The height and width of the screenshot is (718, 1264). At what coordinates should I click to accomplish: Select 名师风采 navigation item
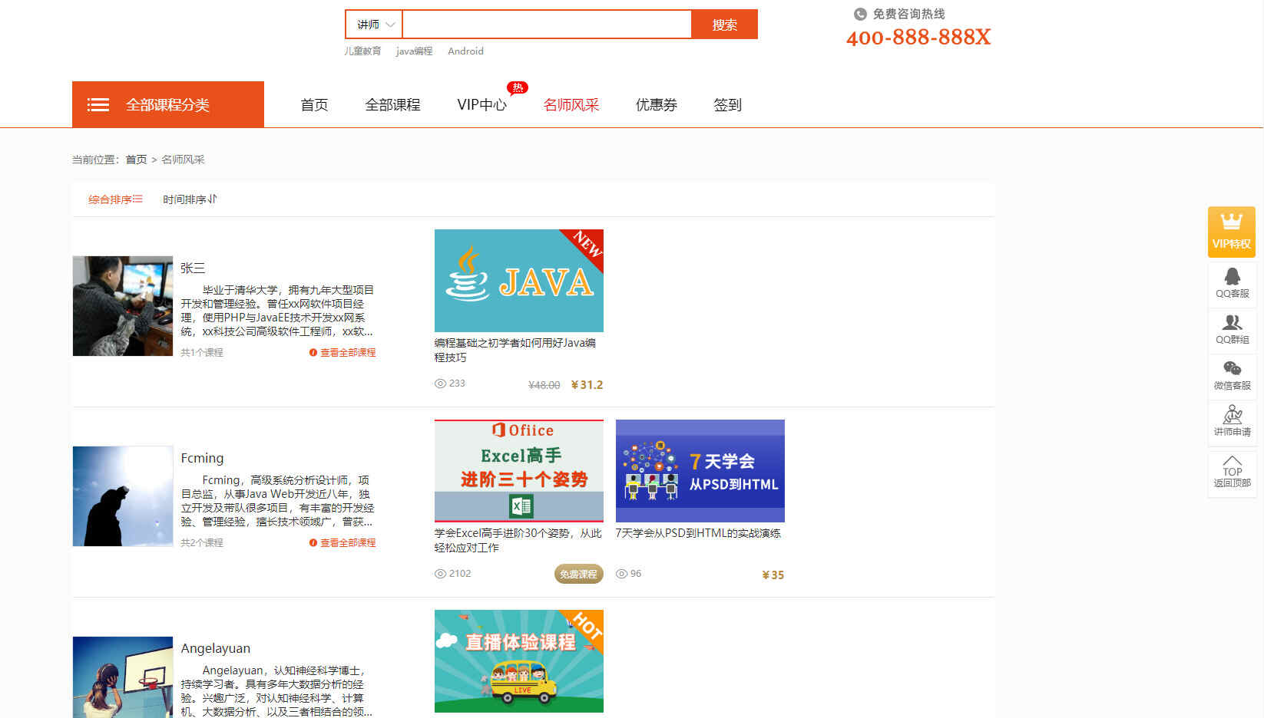point(571,105)
